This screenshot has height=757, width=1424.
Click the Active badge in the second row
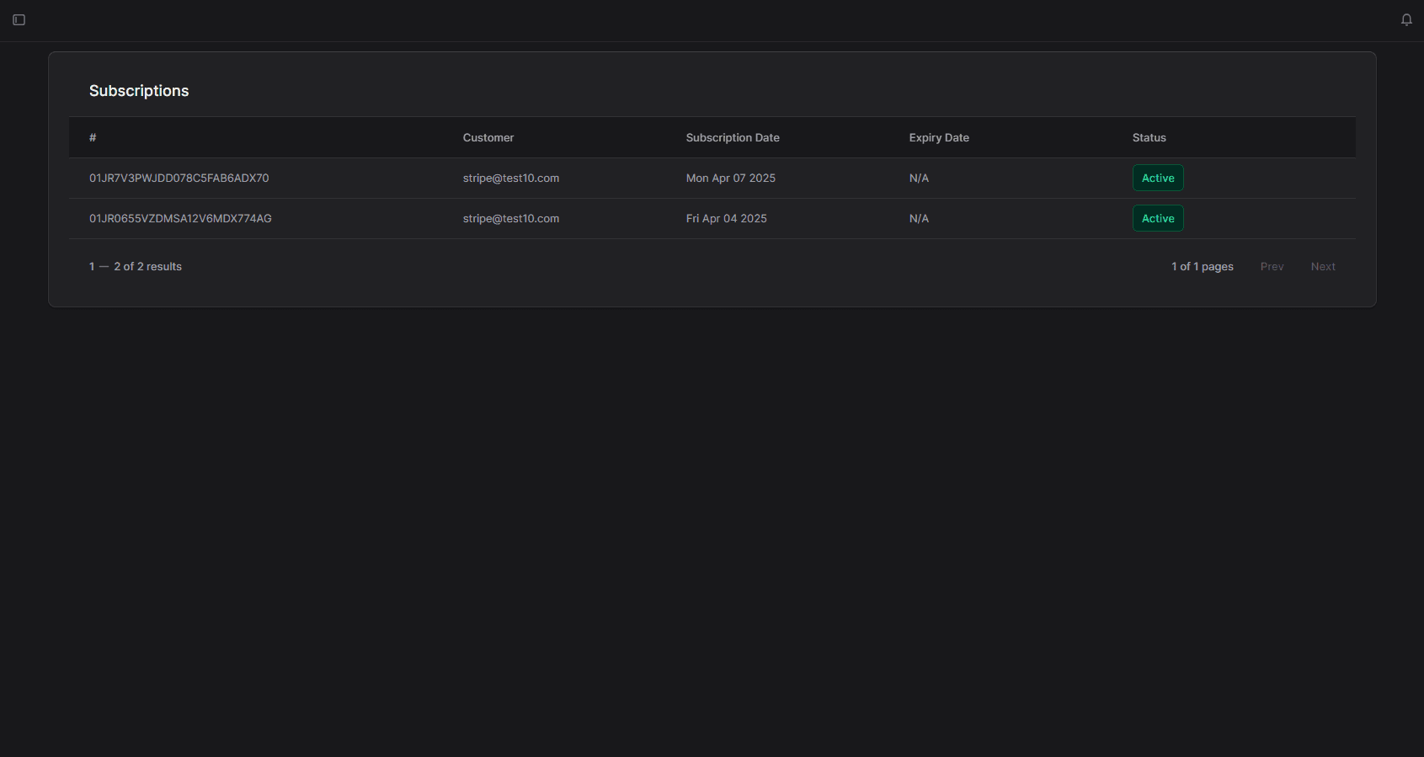[1157, 219]
